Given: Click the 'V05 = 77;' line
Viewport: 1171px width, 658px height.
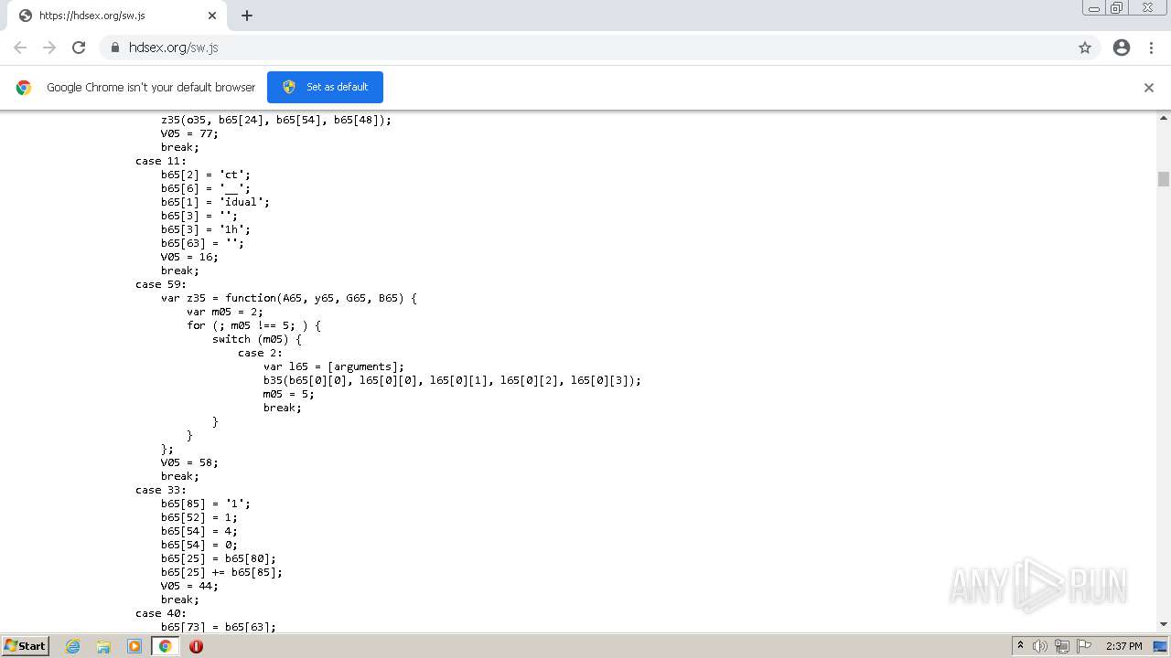Looking at the screenshot, I should click(189, 133).
